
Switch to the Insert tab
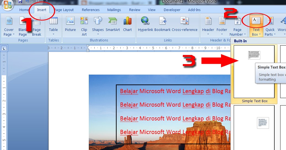click(x=41, y=10)
